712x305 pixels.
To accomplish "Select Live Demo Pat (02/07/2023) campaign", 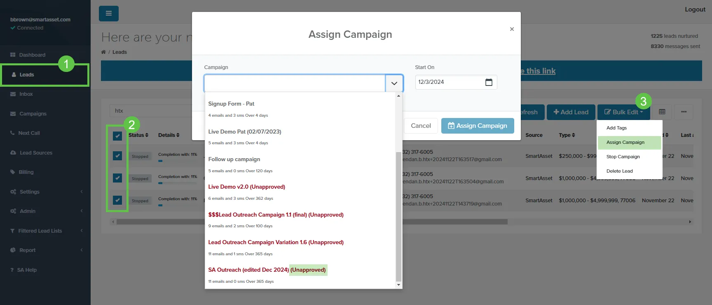I will 300,137.
